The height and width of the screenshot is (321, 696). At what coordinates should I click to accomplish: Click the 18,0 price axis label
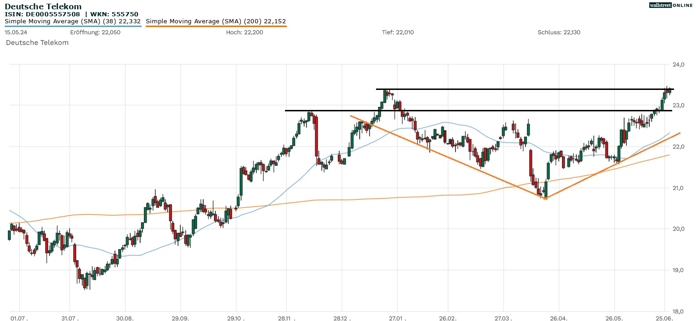(x=678, y=311)
